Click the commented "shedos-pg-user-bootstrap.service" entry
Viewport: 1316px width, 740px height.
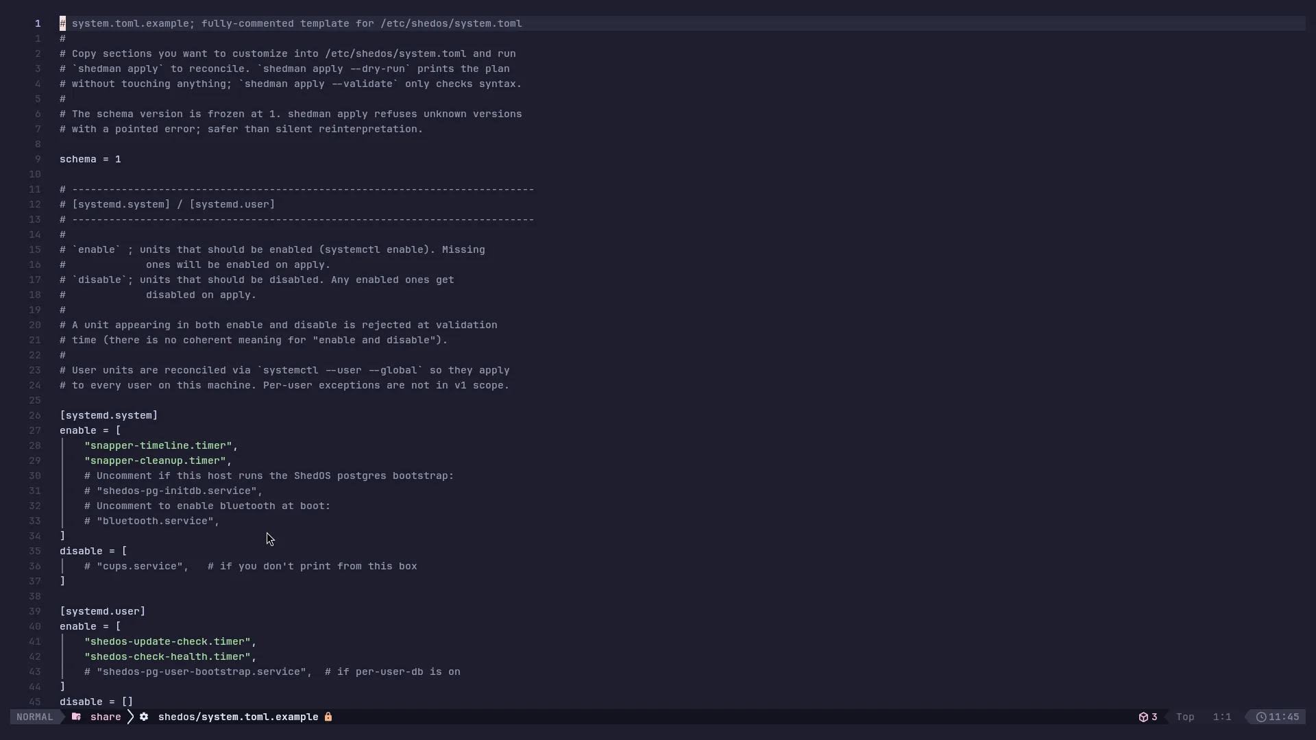point(199,671)
